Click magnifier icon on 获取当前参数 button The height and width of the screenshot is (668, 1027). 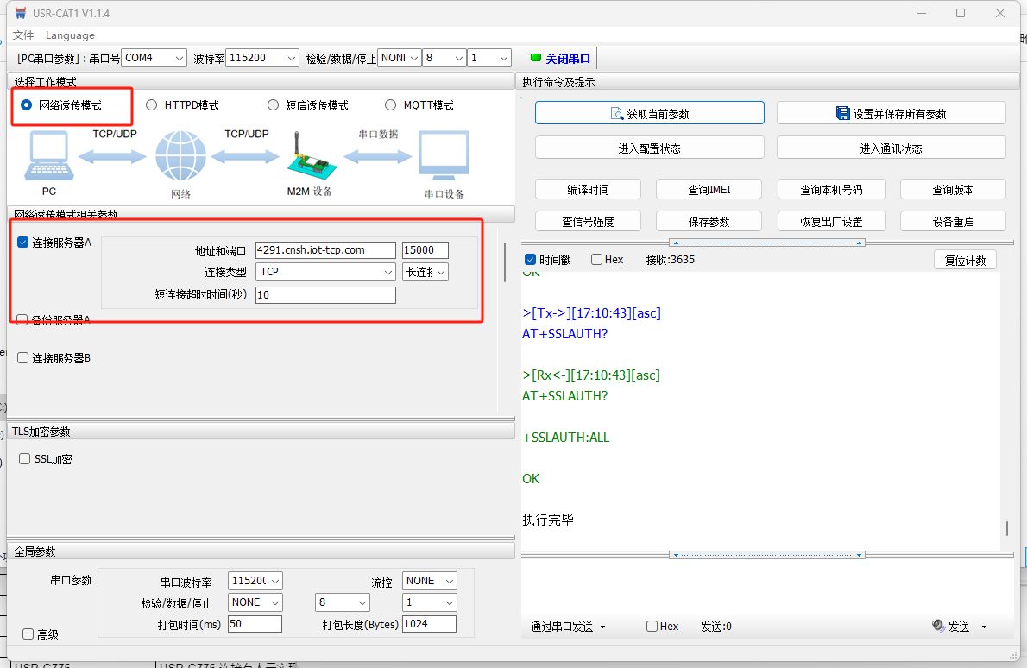[617, 114]
